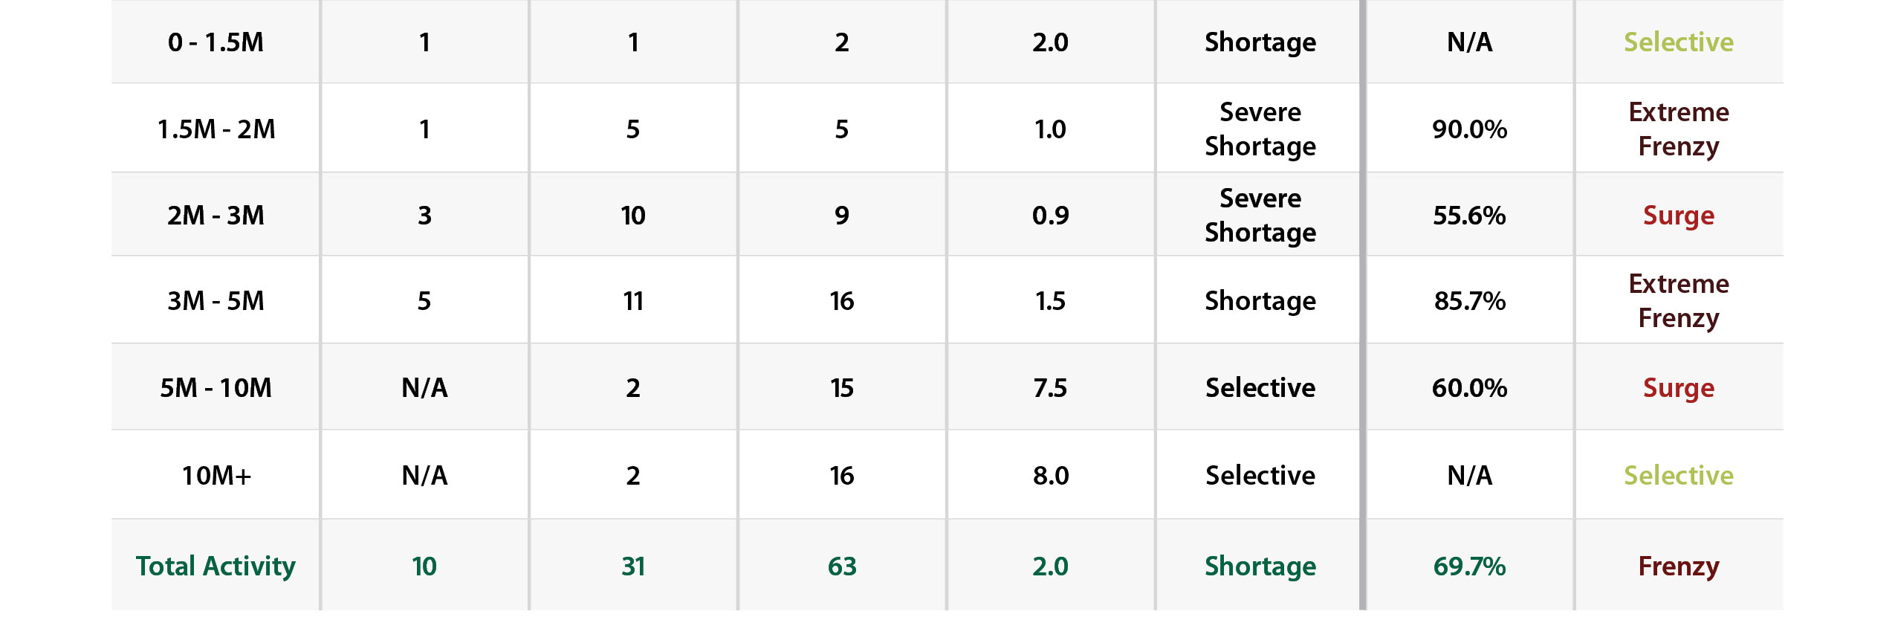Click the green "Total Activity" label
Image resolution: width=1895 pixels, height=617 pixels.
[216, 566]
